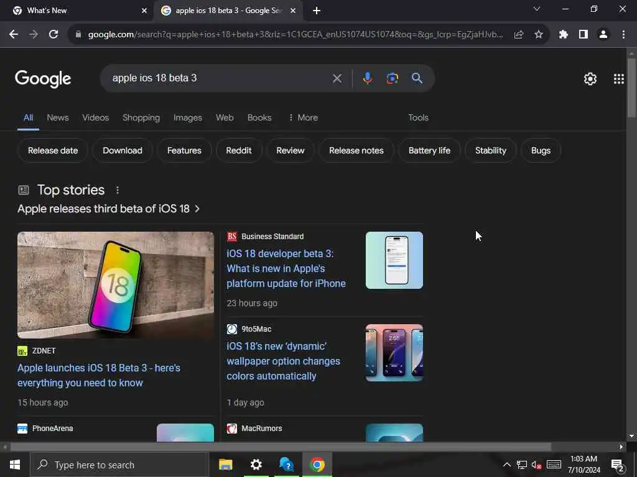Select the News results tab

tap(58, 117)
